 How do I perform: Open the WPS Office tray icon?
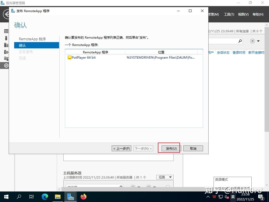click(x=214, y=197)
